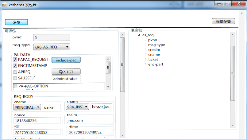Click request panel scrollbar down arrow
This screenshot has height=140, width=247.
pyautogui.click(x=122, y=135)
